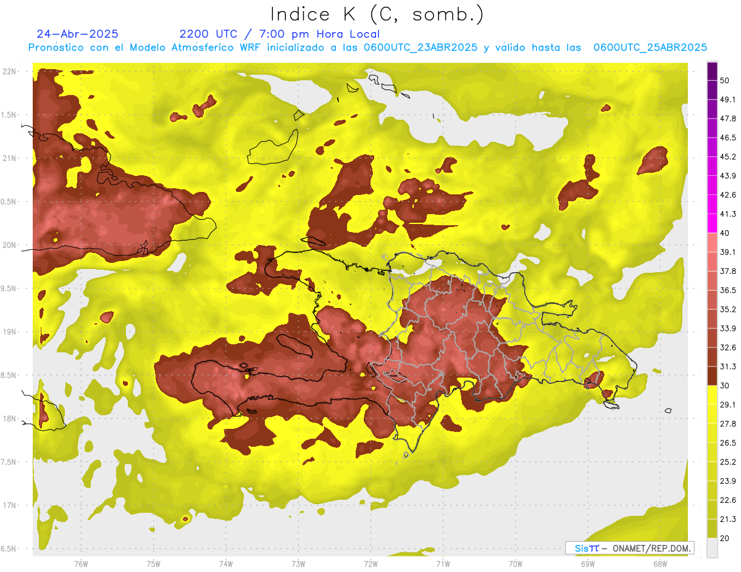
Task: Click the '42.6' color scale value
Action: (x=728, y=195)
